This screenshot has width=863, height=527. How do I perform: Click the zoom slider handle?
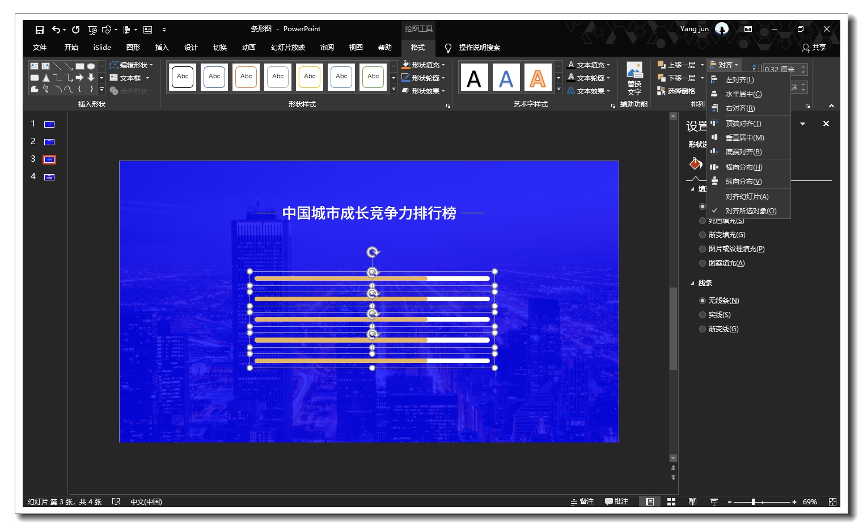tap(753, 501)
